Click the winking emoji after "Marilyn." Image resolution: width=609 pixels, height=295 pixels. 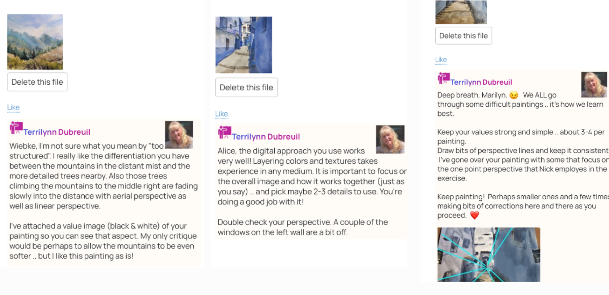[x=514, y=95]
